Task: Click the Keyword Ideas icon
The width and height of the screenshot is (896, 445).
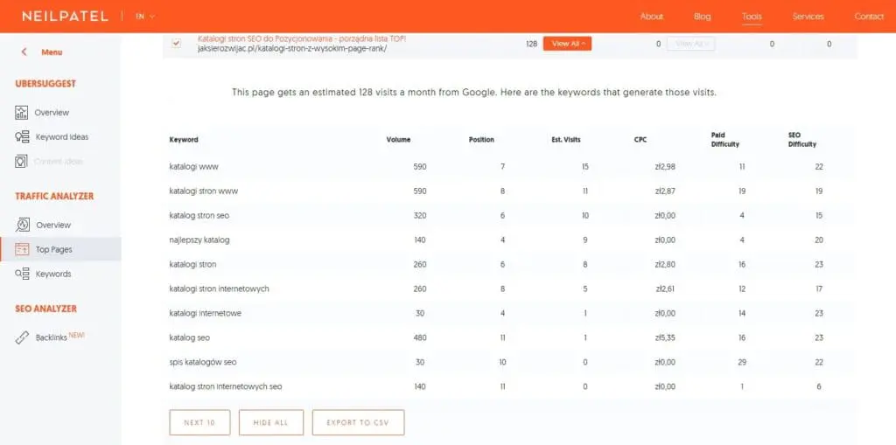Action: tap(22, 137)
